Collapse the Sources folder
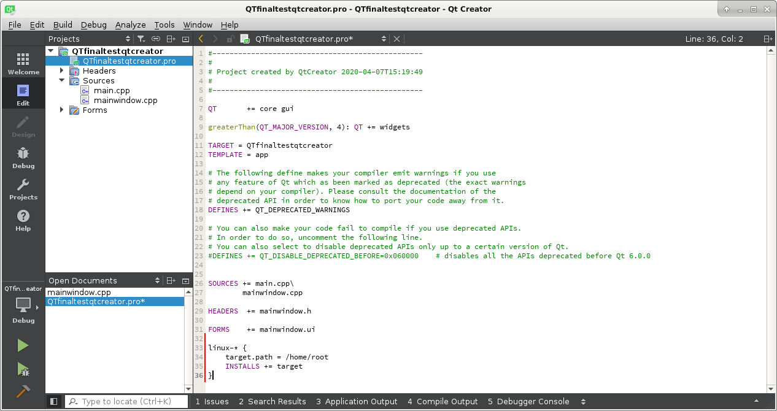 coord(61,80)
